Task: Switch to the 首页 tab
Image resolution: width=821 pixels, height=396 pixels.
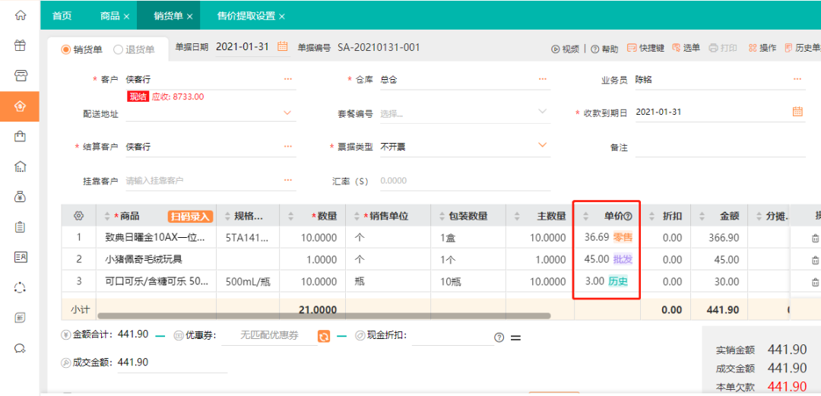Action: (x=62, y=16)
